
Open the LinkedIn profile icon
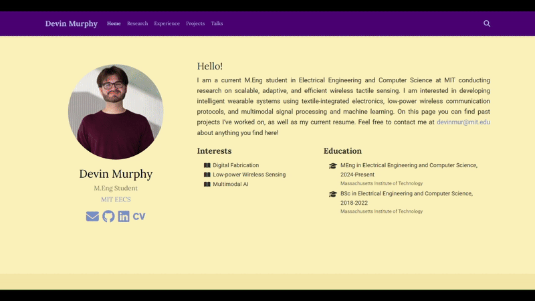pos(124,216)
